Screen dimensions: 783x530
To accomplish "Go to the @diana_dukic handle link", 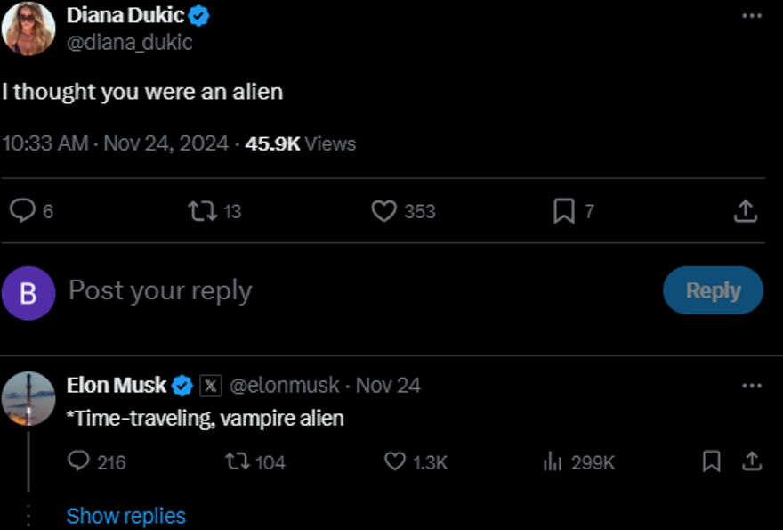I will click(x=129, y=42).
